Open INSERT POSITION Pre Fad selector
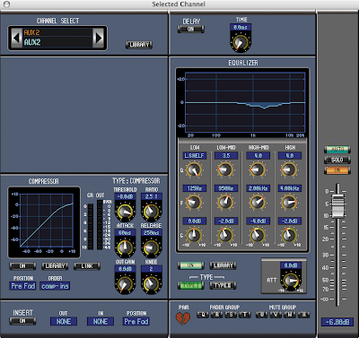 point(136,321)
